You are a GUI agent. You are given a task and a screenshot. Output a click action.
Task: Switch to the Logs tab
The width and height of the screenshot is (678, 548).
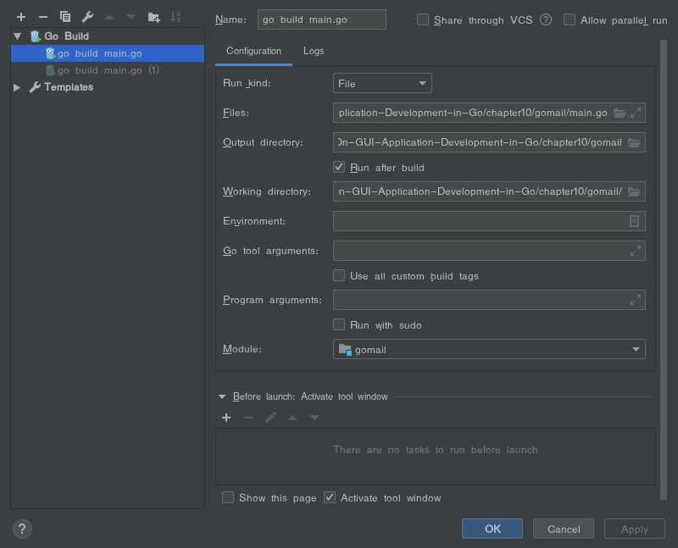pyautogui.click(x=314, y=51)
